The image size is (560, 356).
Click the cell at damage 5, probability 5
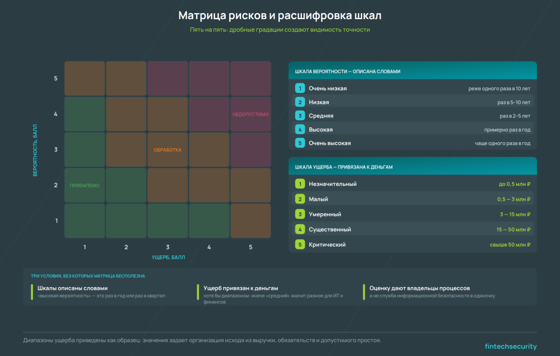coord(250,78)
